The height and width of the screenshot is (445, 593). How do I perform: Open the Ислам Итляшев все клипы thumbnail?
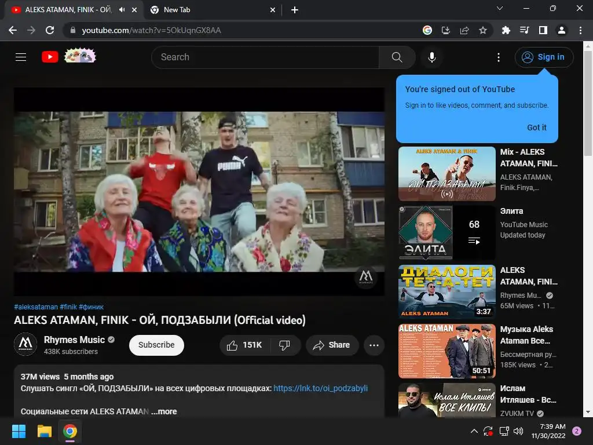pos(446,400)
